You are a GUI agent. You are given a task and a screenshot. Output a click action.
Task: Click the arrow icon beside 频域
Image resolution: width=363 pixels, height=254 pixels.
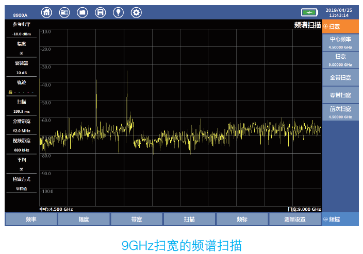326,219
